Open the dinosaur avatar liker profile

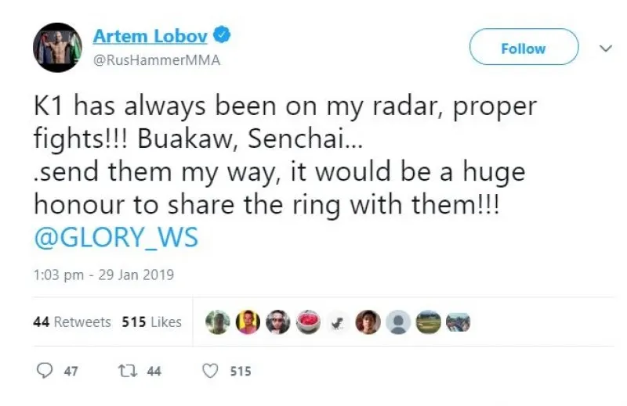click(337, 322)
